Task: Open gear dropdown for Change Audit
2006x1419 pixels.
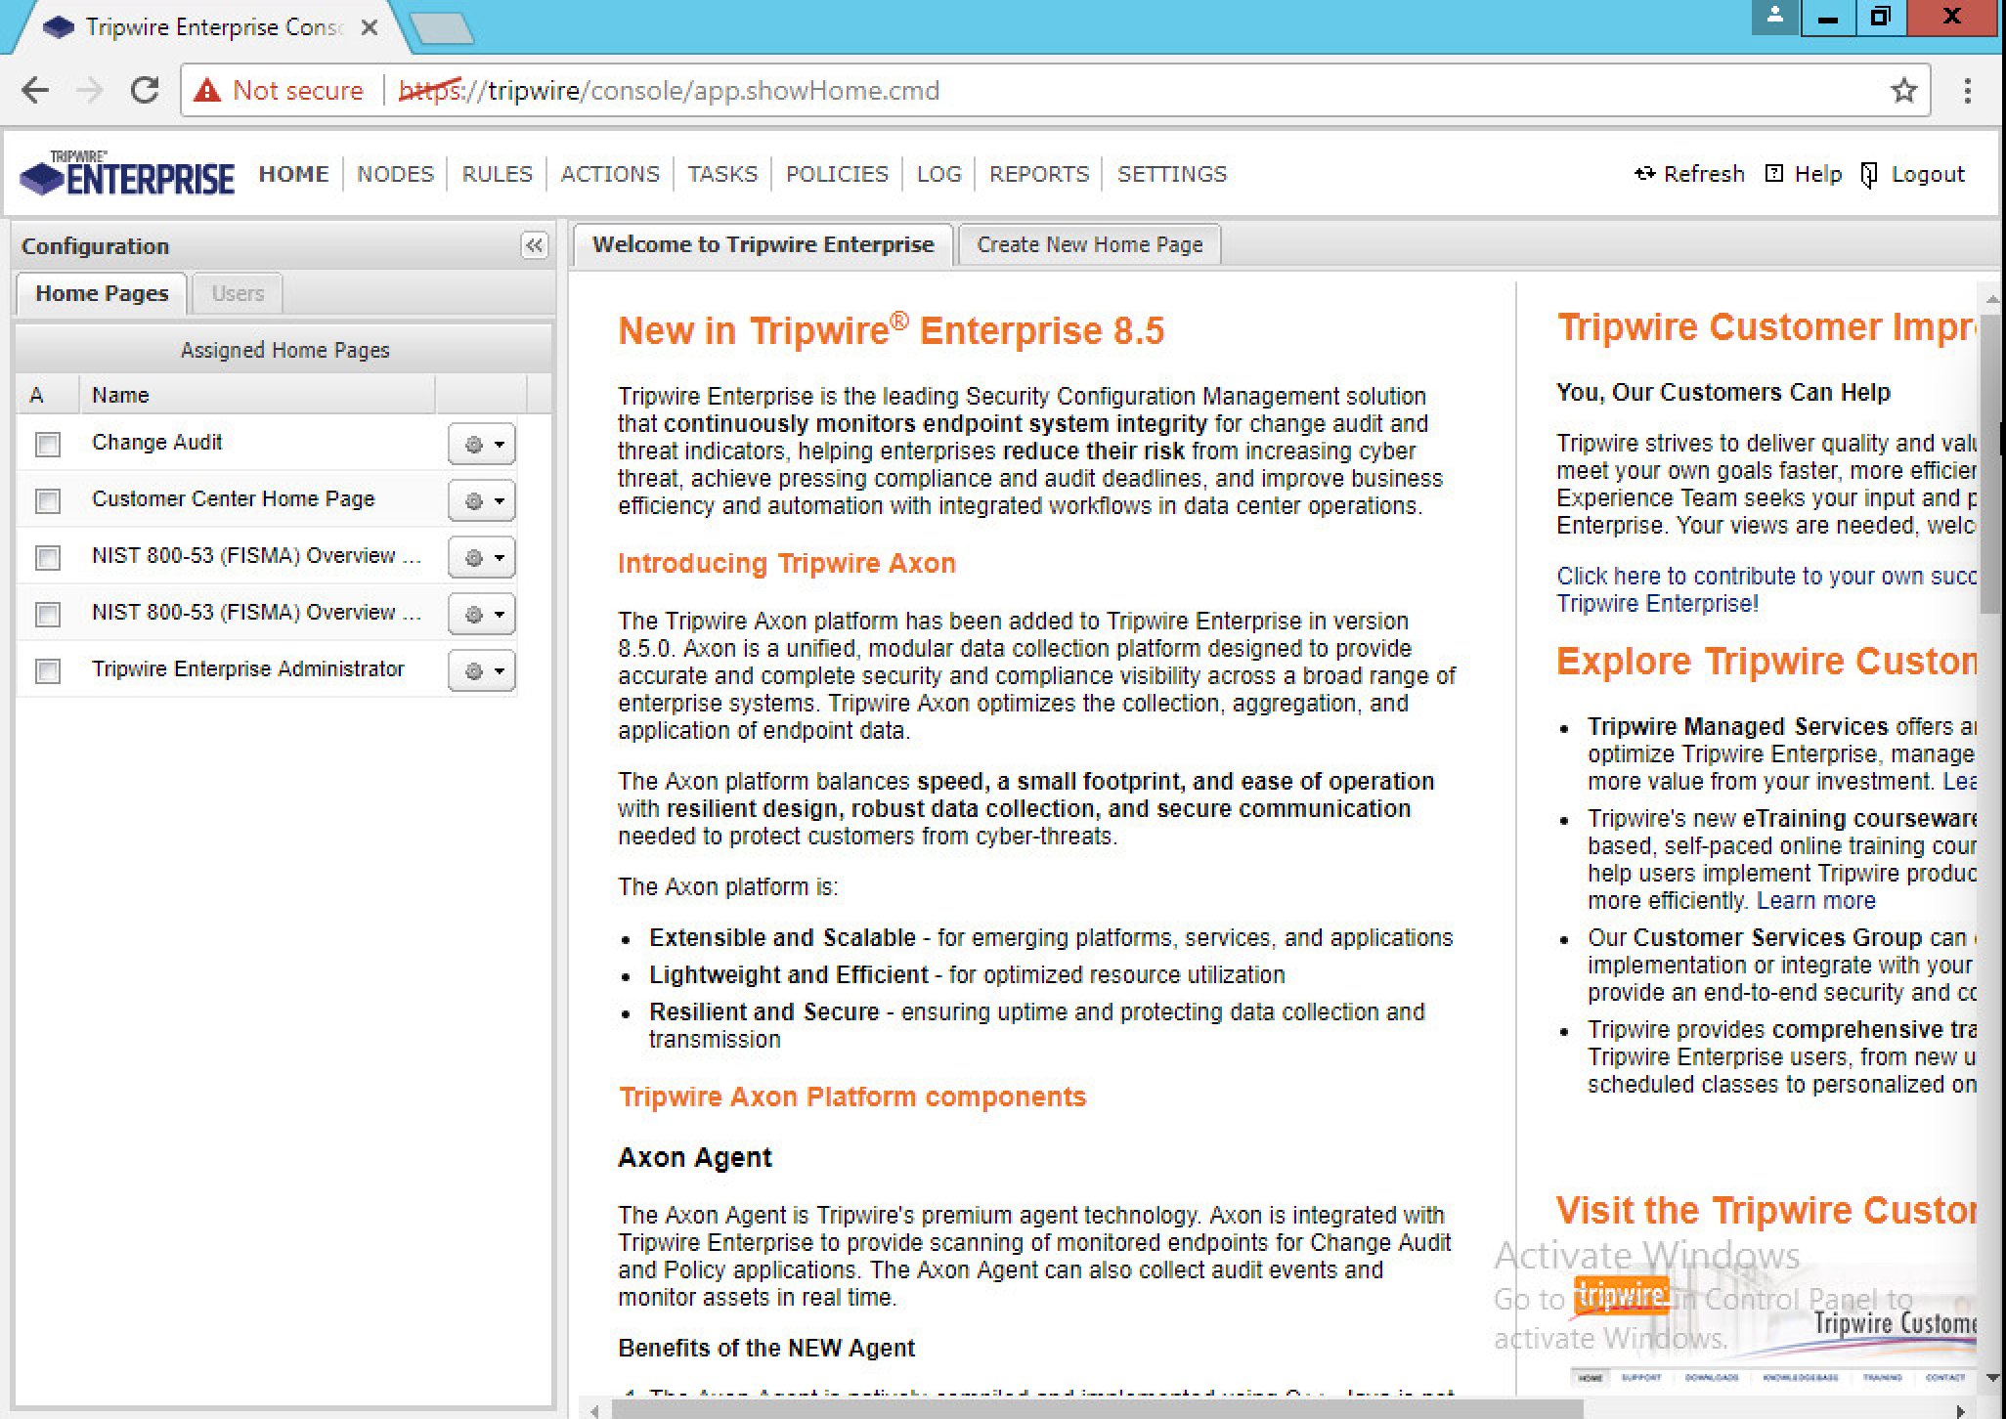Action: point(482,445)
